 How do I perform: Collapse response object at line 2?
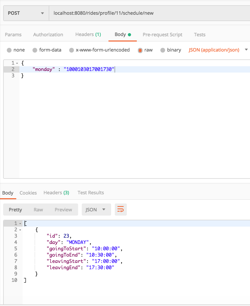point(20,230)
